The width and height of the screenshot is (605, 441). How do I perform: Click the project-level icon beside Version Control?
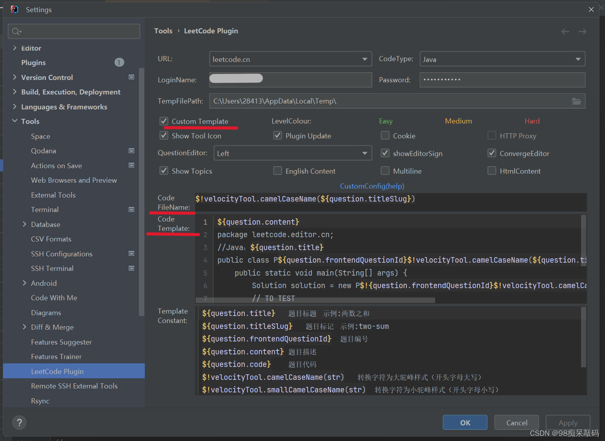pyautogui.click(x=131, y=77)
